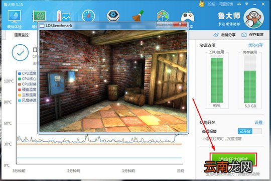This screenshot has width=271, height=181.
Task: Select the cleanup broom icon
Action: coord(138,16)
